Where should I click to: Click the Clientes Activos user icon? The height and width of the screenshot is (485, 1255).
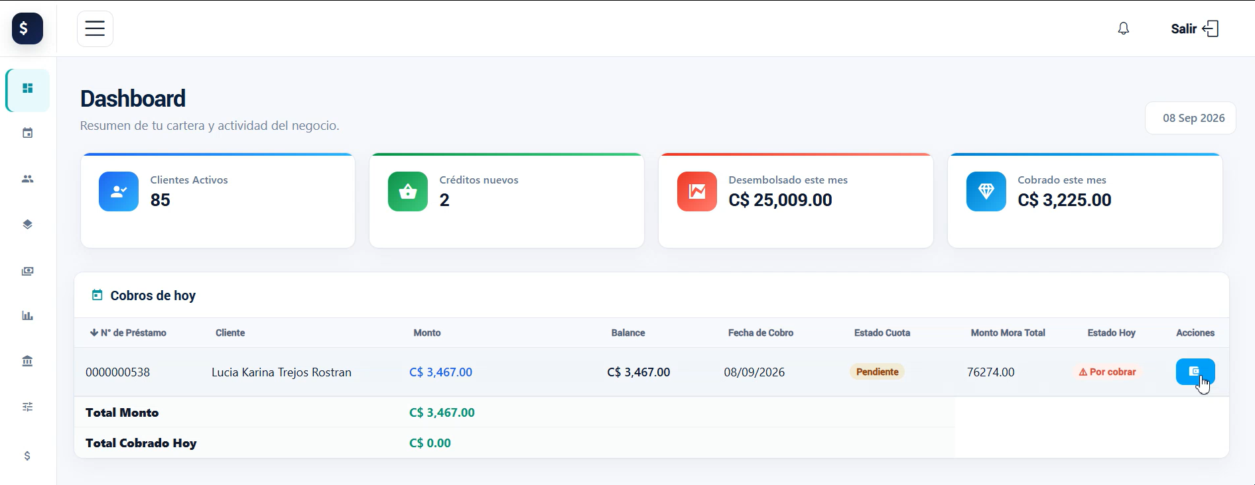119,191
